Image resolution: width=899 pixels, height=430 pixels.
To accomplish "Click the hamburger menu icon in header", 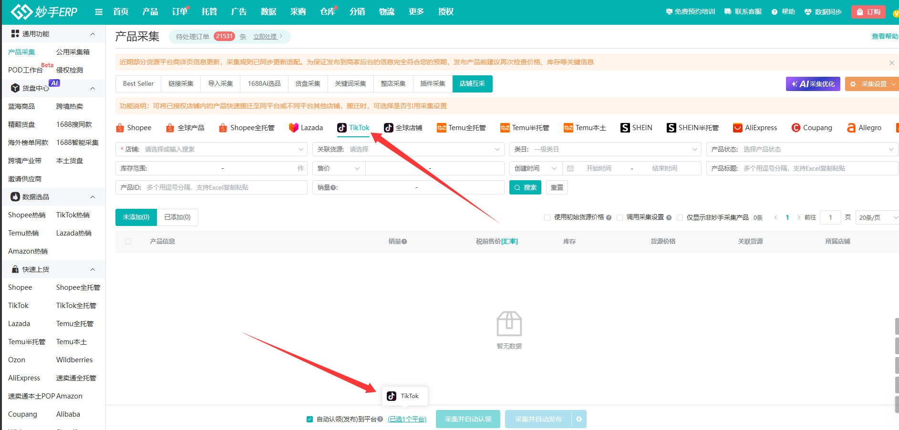I will point(99,12).
